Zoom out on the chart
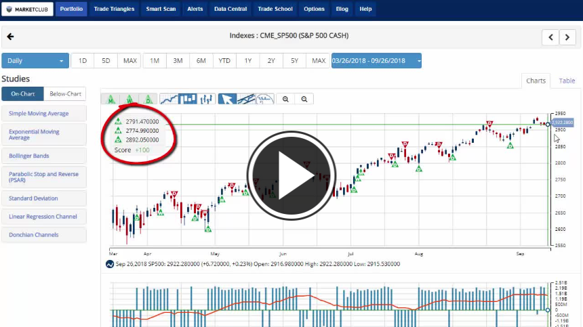The height and width of the screenshot is (327, 583). [304, 100]
